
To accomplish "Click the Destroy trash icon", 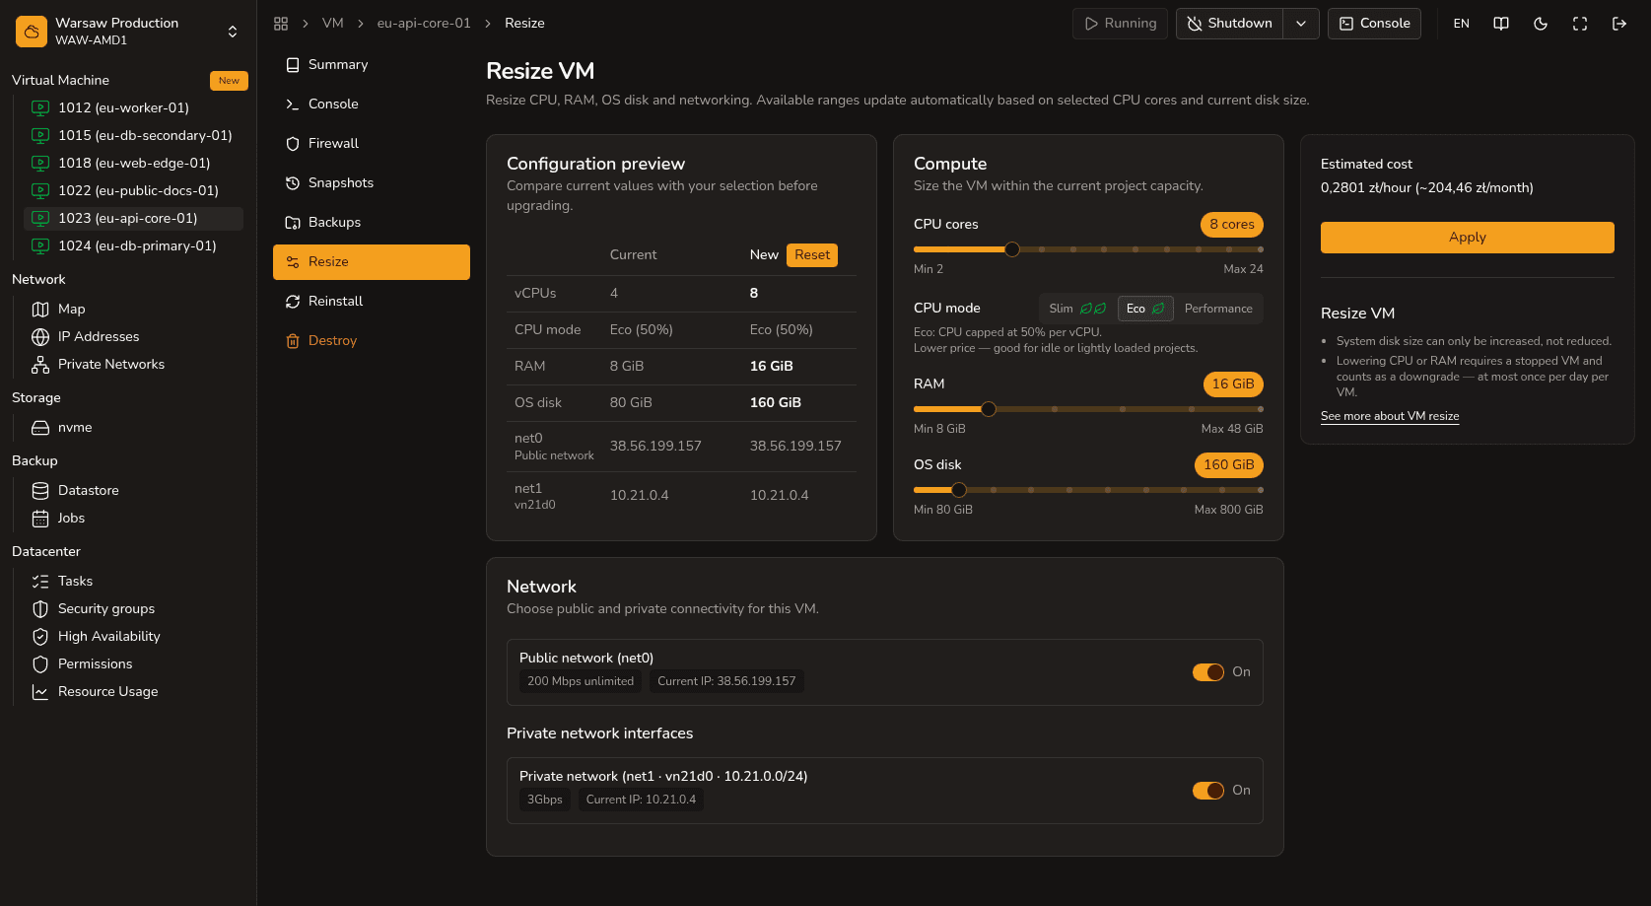I will [293, 341].
